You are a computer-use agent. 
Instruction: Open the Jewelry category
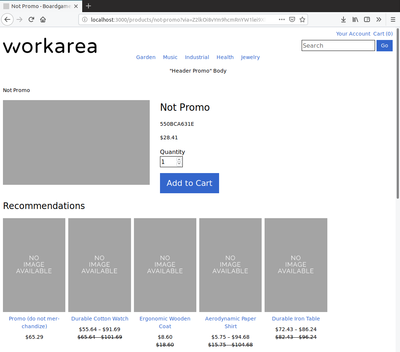(x=250, y=57)
